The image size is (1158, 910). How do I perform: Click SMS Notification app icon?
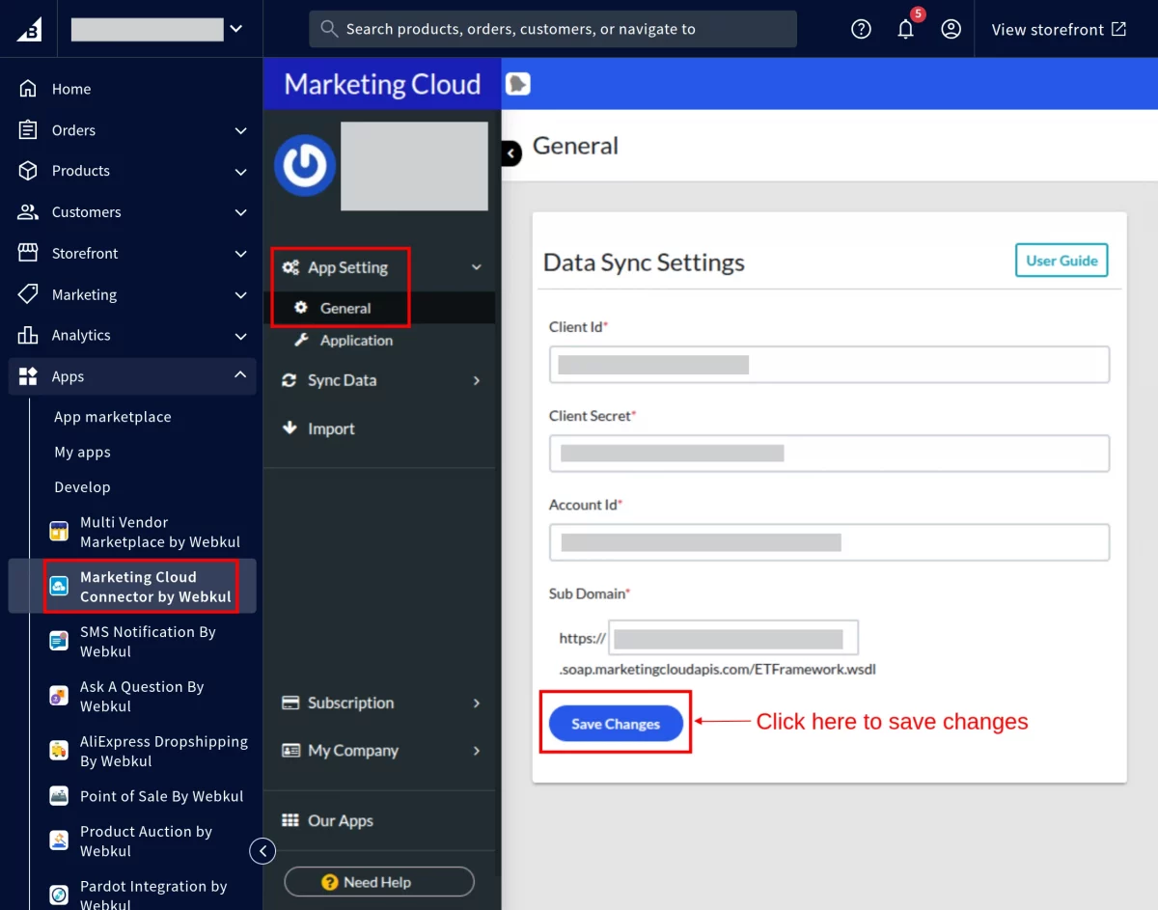click(60, 641)
